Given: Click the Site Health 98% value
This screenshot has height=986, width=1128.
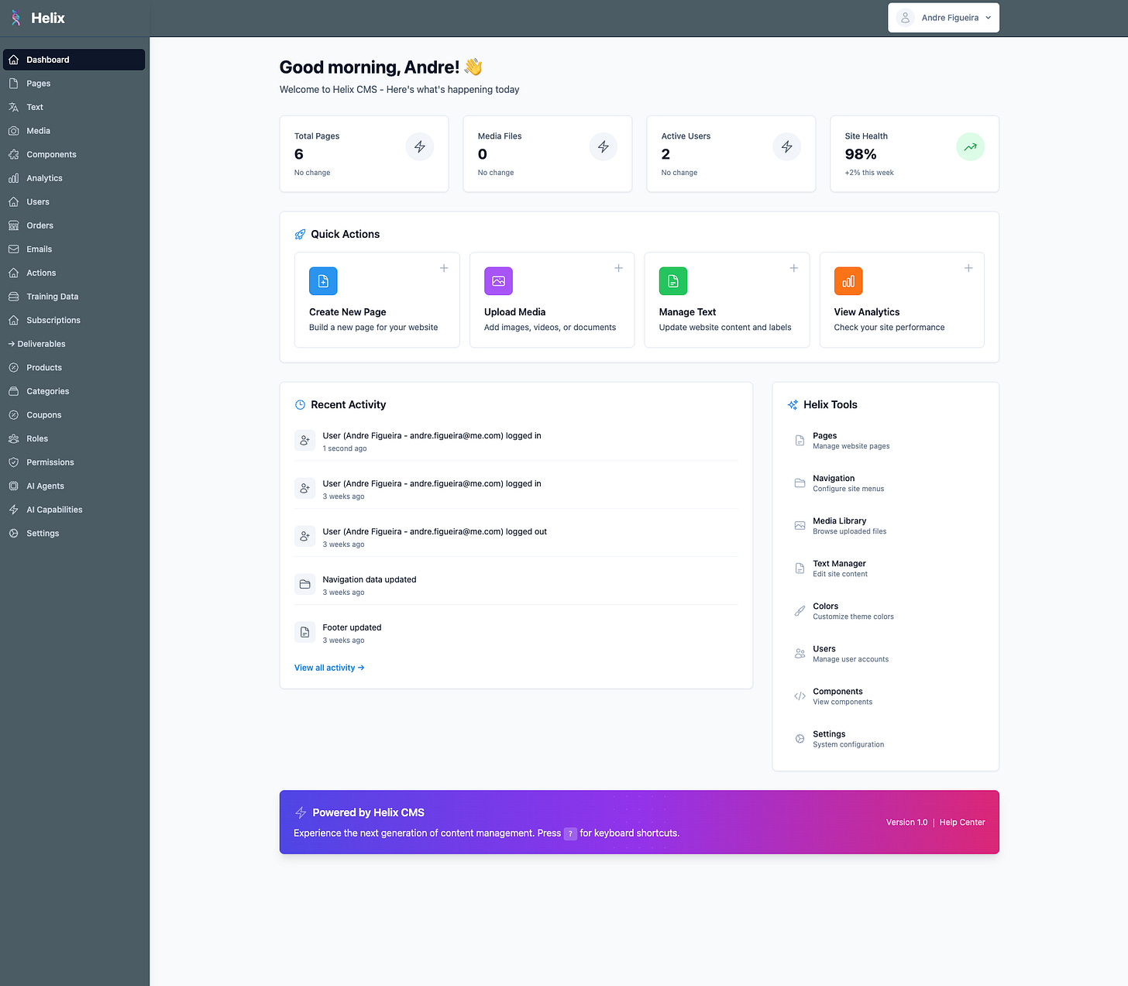Looking at the screenshot, I should (861, 154).
